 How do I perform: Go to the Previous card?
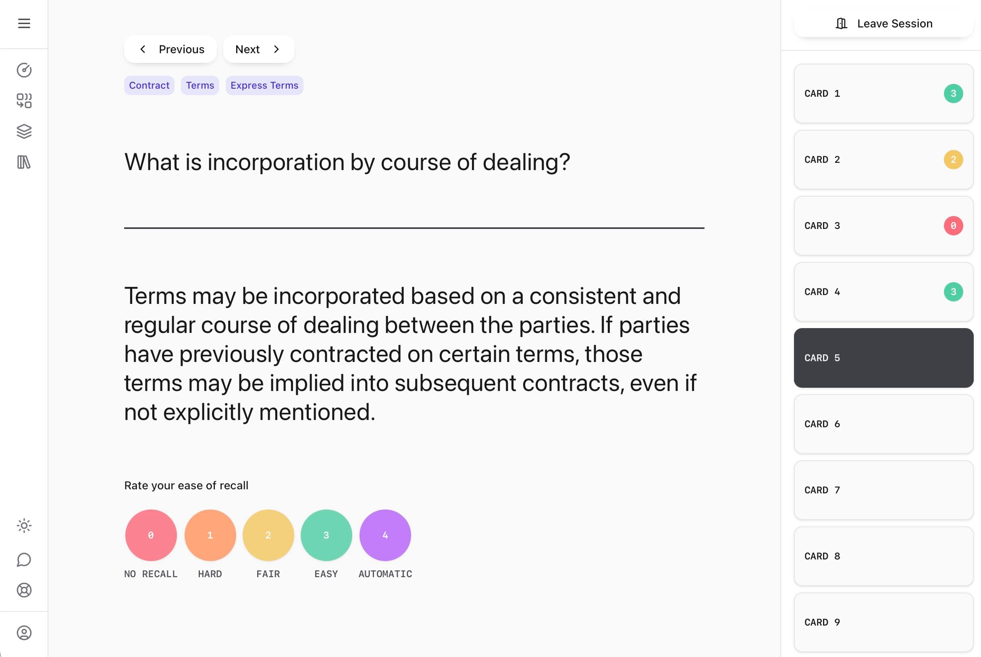click(170, 50)
